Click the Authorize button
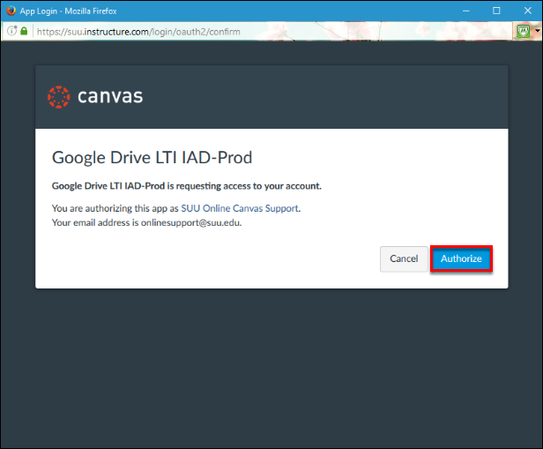This screenshot has height=449, width=543. coord(461,258)
